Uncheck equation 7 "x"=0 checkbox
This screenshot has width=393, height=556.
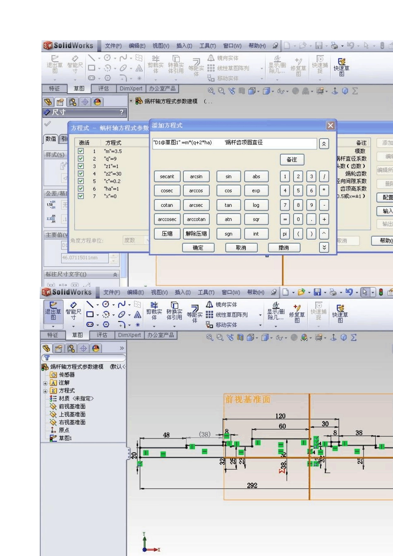pos(81,196)
